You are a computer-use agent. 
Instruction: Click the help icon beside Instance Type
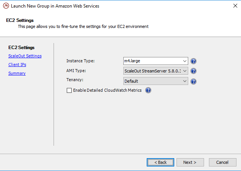tap(193, 61)
